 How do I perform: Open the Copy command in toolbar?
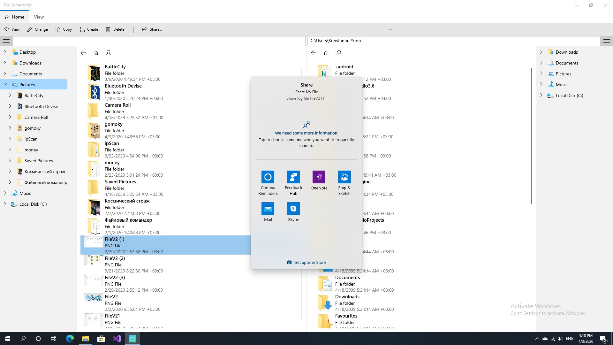pyautogui.click(x=64, y=29)
